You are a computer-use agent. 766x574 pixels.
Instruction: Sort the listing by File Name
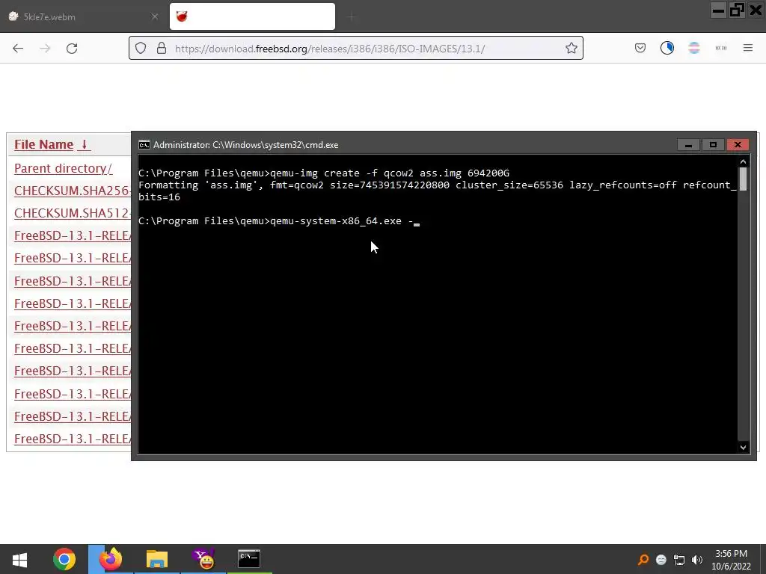pyautogui.click(x=52, y=145)
